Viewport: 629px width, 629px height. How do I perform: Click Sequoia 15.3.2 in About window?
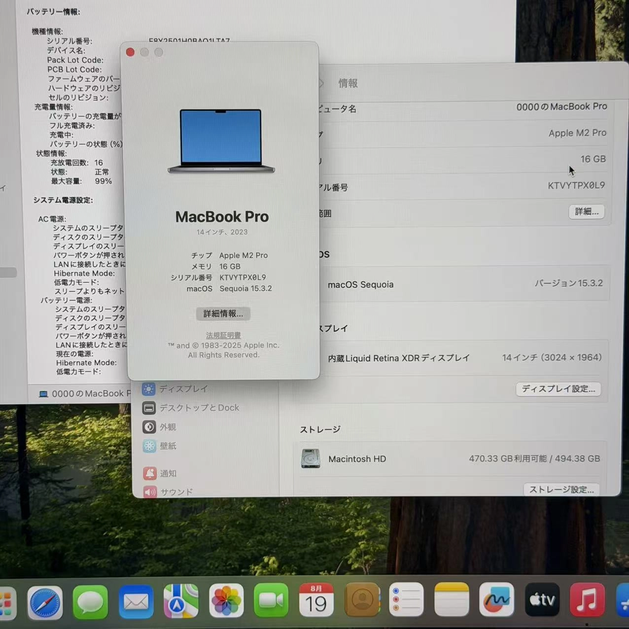point(245,288)
